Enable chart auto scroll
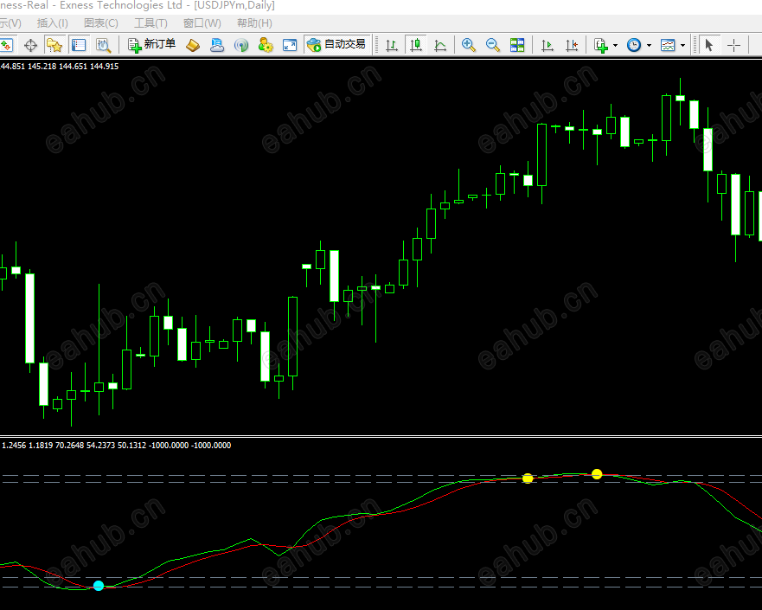Image resolution: width=762 pixels, height=610 pixels. (x=547, y=45)
